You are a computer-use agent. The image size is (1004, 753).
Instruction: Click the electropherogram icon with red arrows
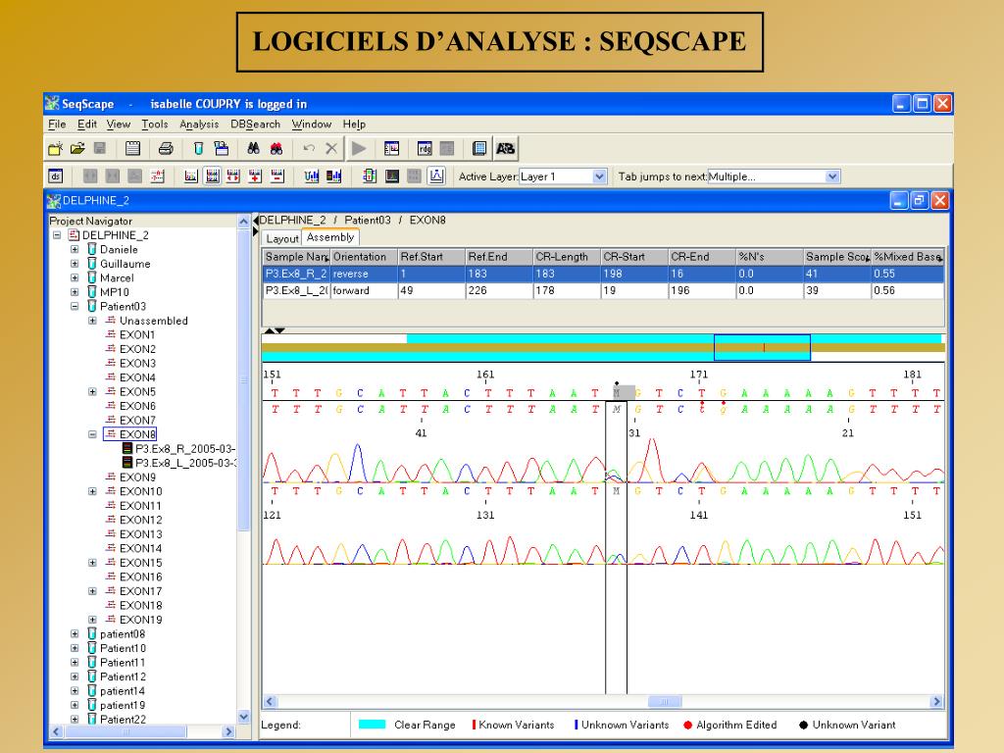[x=233, y=176]
